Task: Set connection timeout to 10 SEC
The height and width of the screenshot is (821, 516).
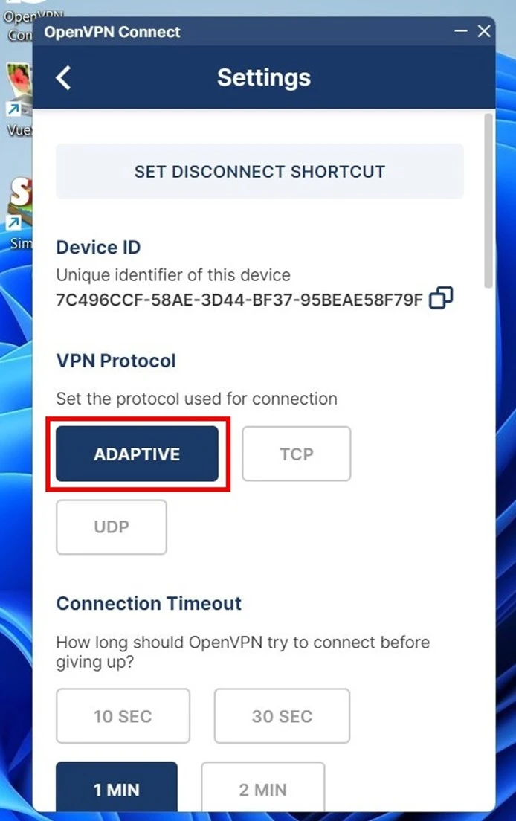Action: [123, 715]
